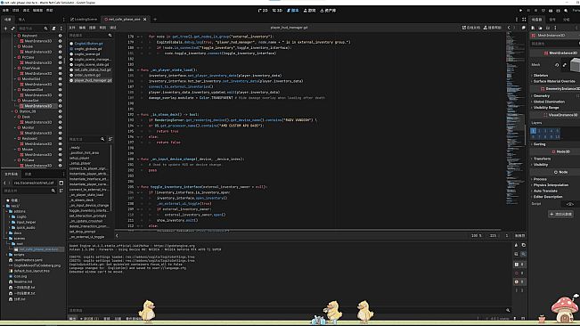Switch to the 2D workspace
Image resolution: width=580 pixels, height=326 pixels.
pos(263,11)
